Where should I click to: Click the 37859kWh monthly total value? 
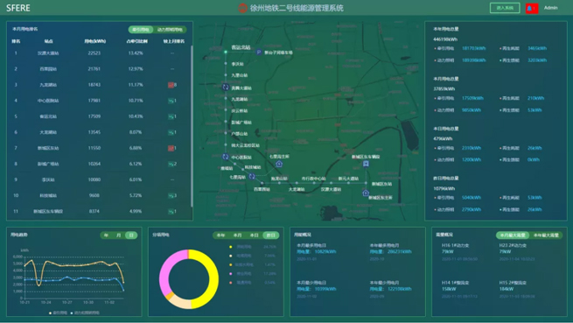(x=444, y=88)
